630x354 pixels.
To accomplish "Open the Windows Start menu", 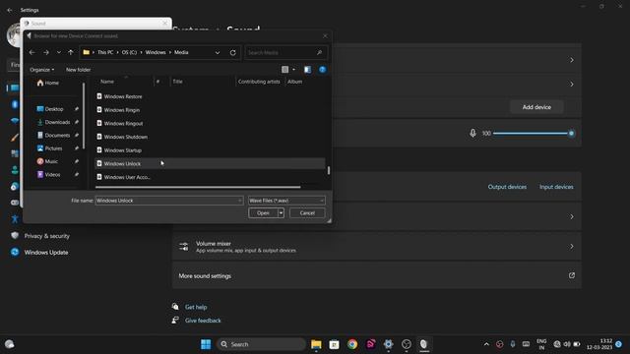I will [206, 344].
